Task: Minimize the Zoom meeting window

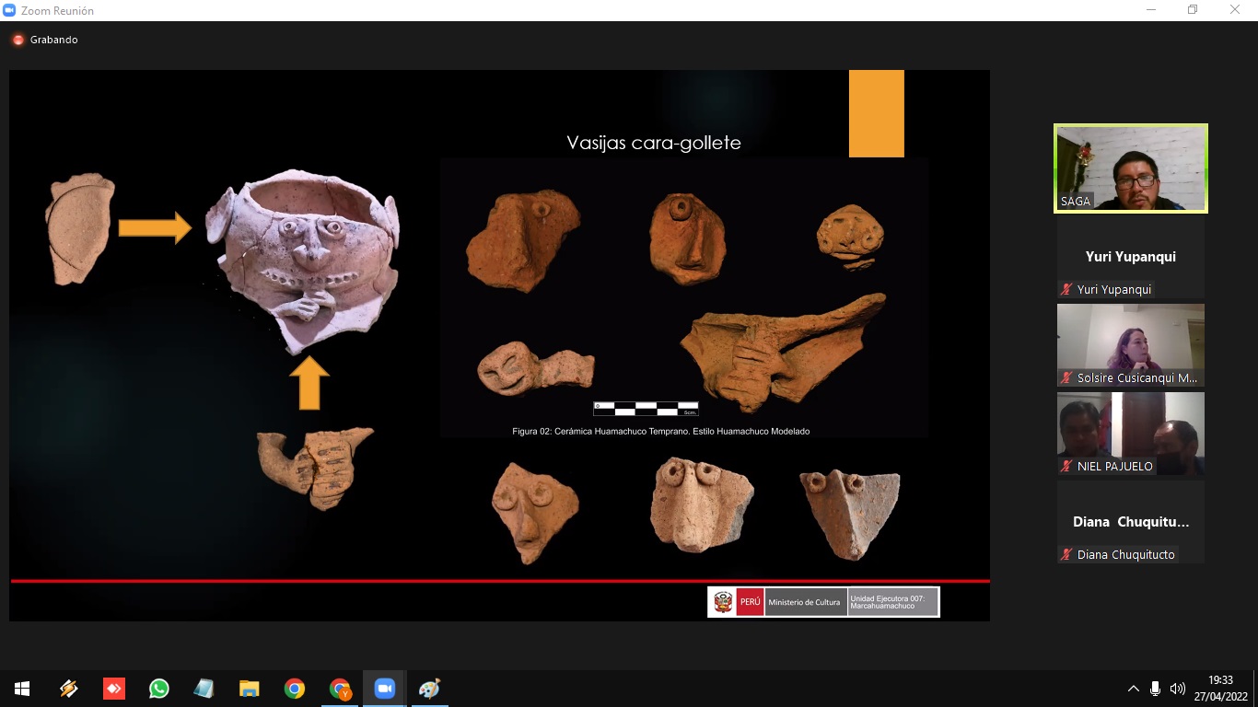Action: (x=1151, y=10)
